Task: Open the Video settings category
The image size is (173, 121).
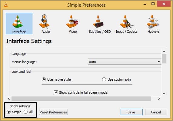Action: [x=73, y=24]
